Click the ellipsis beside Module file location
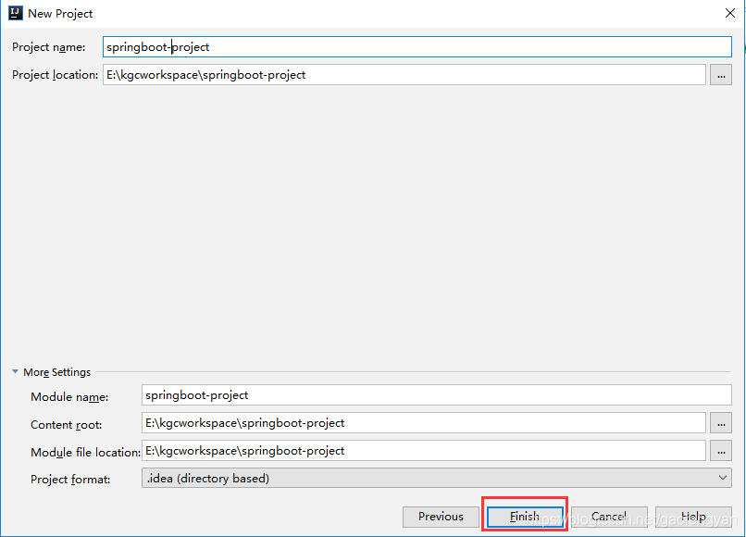 coord(721,451)
